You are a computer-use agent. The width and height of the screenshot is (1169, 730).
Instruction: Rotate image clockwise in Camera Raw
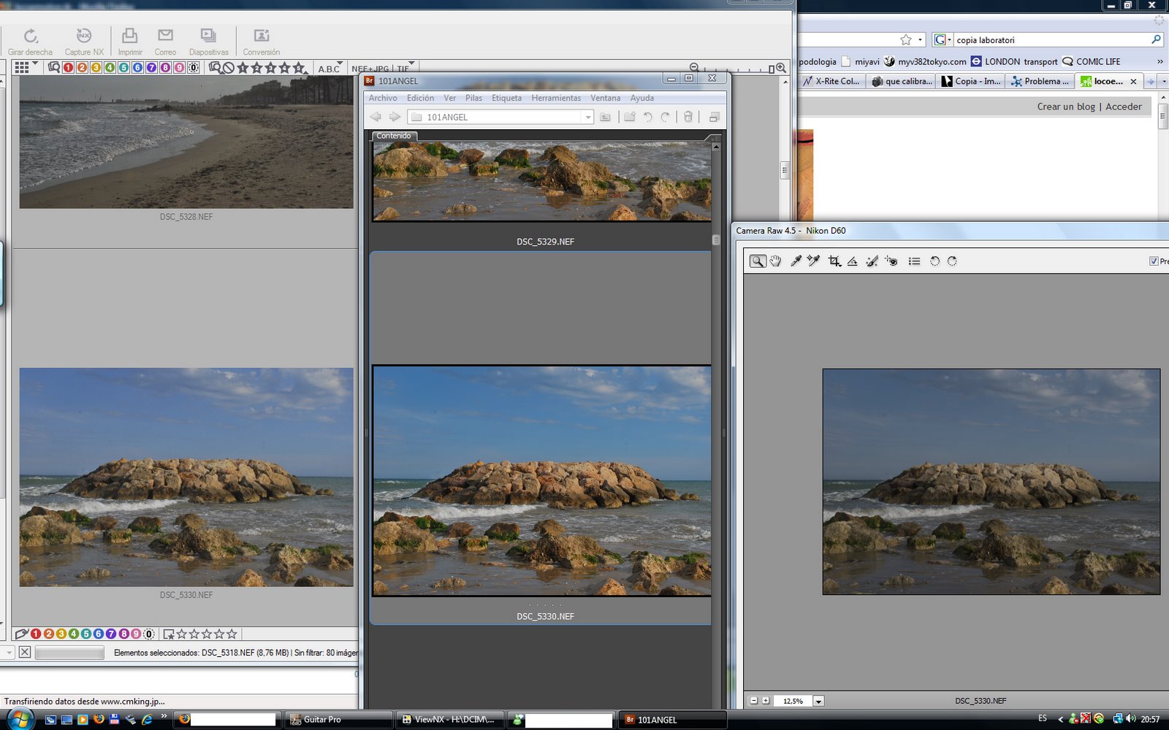(952, 261)
